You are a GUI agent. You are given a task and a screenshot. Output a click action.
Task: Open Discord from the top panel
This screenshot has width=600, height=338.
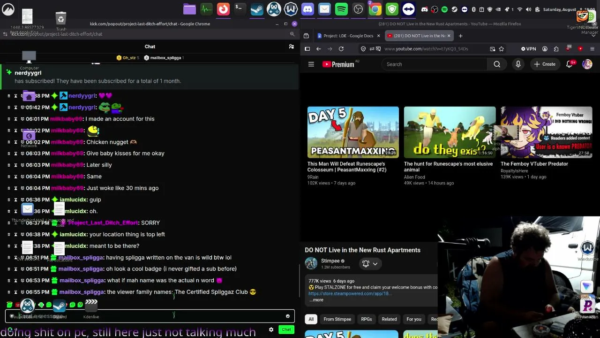pos(307,9)
